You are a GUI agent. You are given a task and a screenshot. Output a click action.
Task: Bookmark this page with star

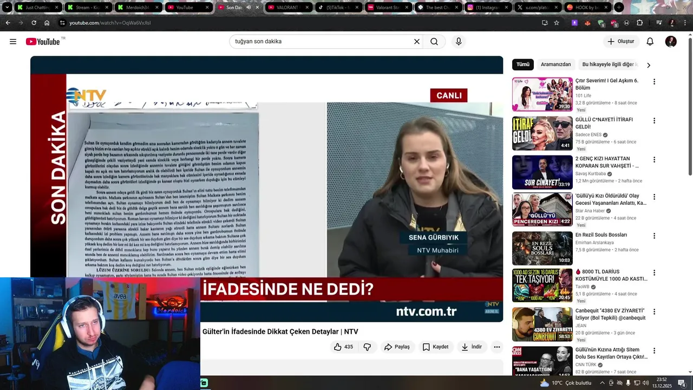557,23
